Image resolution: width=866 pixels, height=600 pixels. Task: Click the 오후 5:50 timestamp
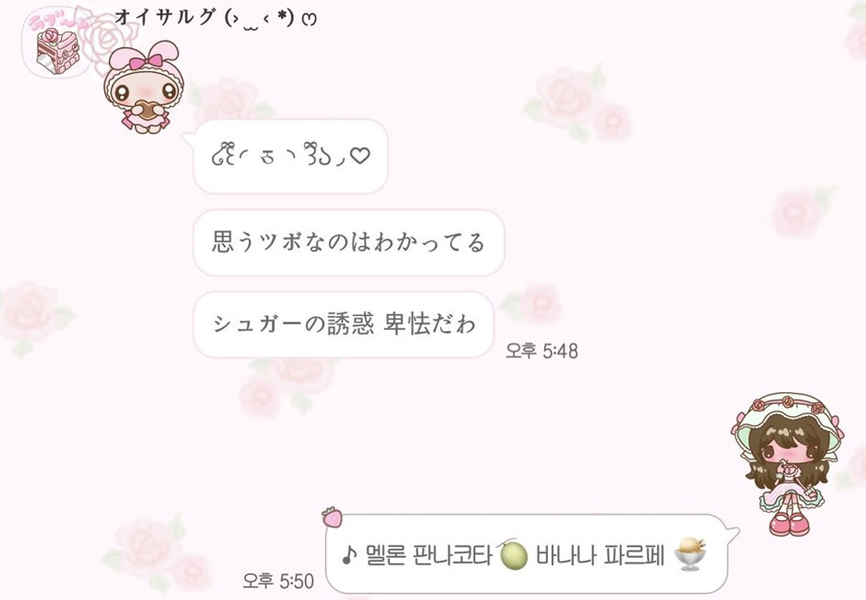pyautogui.click(x=278, y=581)
